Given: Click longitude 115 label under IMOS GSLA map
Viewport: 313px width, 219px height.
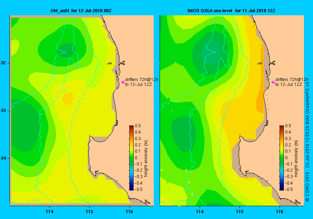Looking at the screenshot, I should (240, 212).
